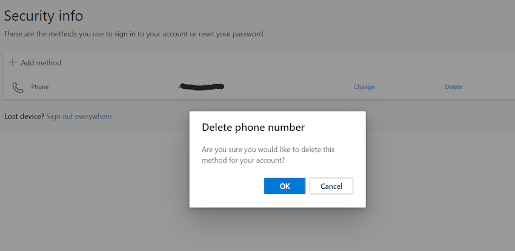Click the redacted phone number

pos(202,86)
